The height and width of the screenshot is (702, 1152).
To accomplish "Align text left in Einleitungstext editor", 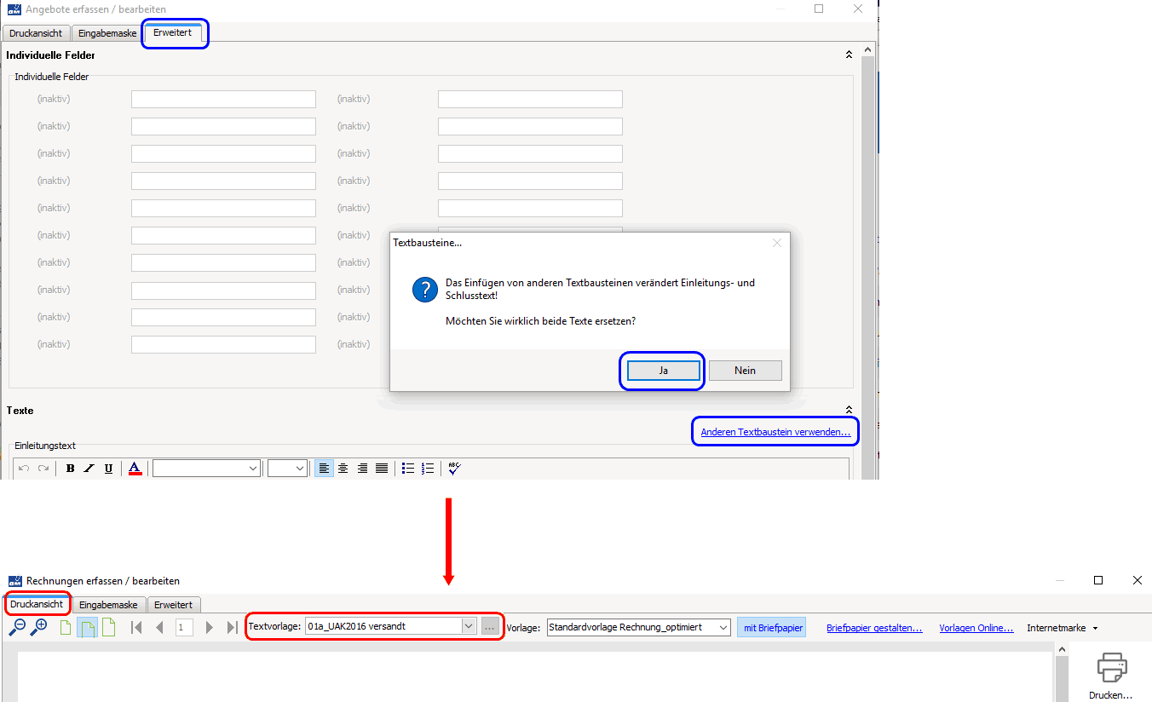I will [x=324, y=469].
